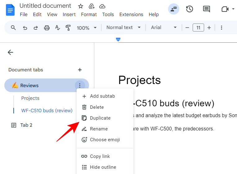Open the zoom level 100% dropdown
Viewport: 237px width, 174px height.
(x=87, y=28)
